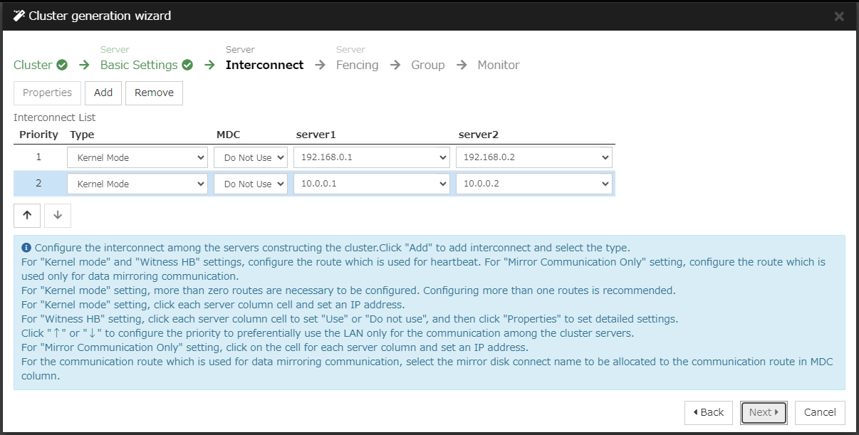Open server1 IP dropdown showing 192.168.0.1

point(371,157)
